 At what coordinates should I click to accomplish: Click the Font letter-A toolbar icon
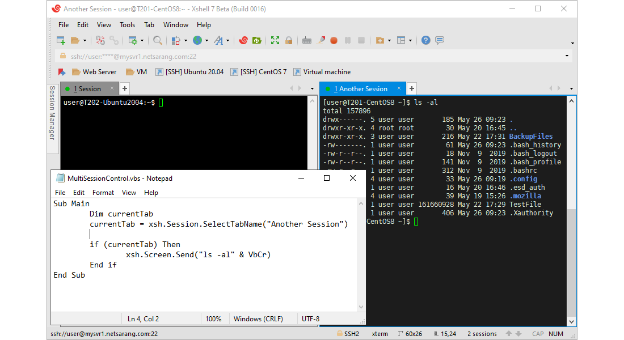point(218,40)
